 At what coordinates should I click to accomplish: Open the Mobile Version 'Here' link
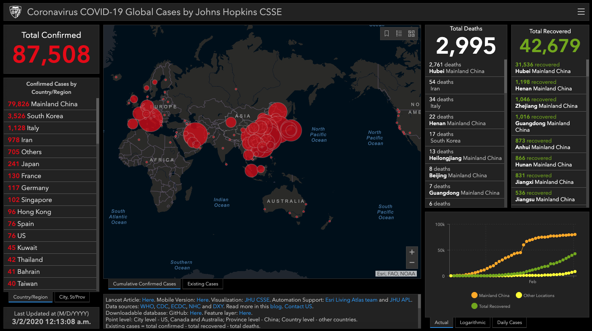coord(202,300)
